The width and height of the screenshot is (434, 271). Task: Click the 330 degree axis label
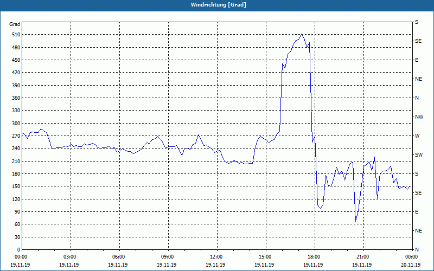pyautogui.click(x=16, y=111)
